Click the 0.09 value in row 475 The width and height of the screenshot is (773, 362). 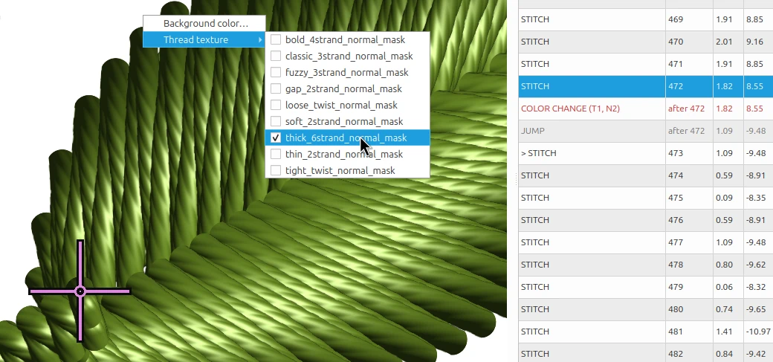click(724, 198)
